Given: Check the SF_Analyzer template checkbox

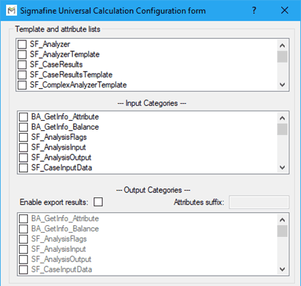Looking at the screenshot, I should [x=22, y=44].
